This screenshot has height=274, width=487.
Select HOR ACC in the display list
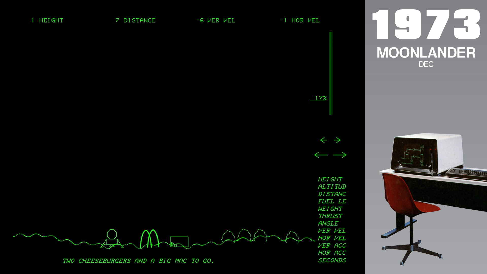332,253
